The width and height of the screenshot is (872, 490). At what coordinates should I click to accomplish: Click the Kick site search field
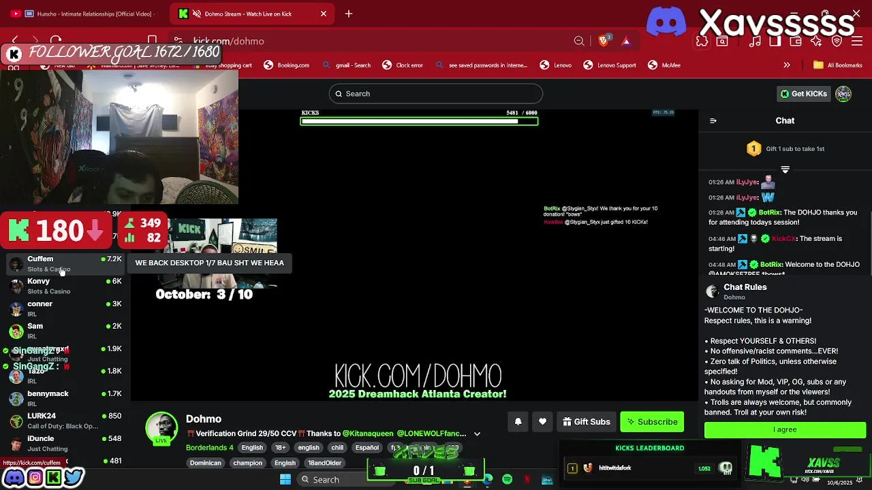[436, 94]
